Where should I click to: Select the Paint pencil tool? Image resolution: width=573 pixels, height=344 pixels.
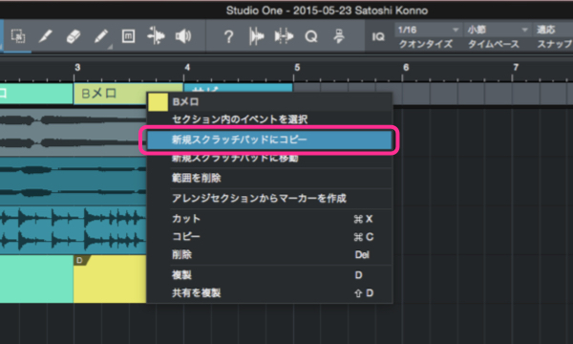tap(101, 35)
